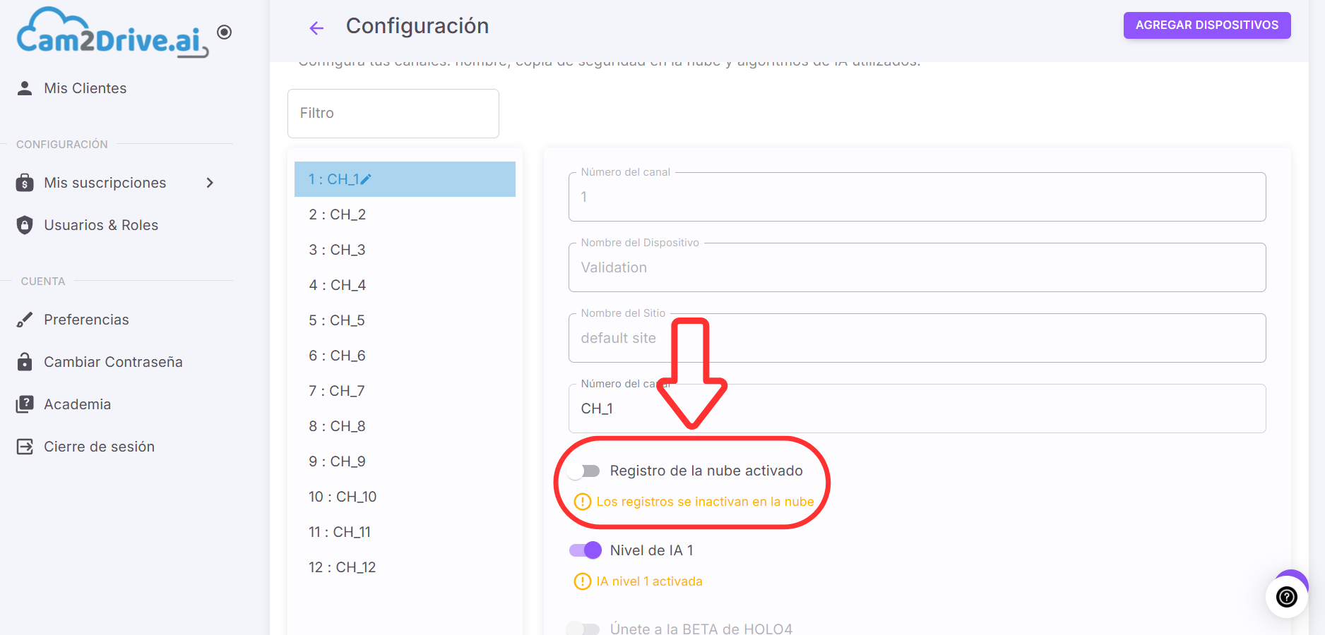Turn off the Nivel de IA 1 toggle
Screen dimensions: 1325x635
[x=585, y=550]
